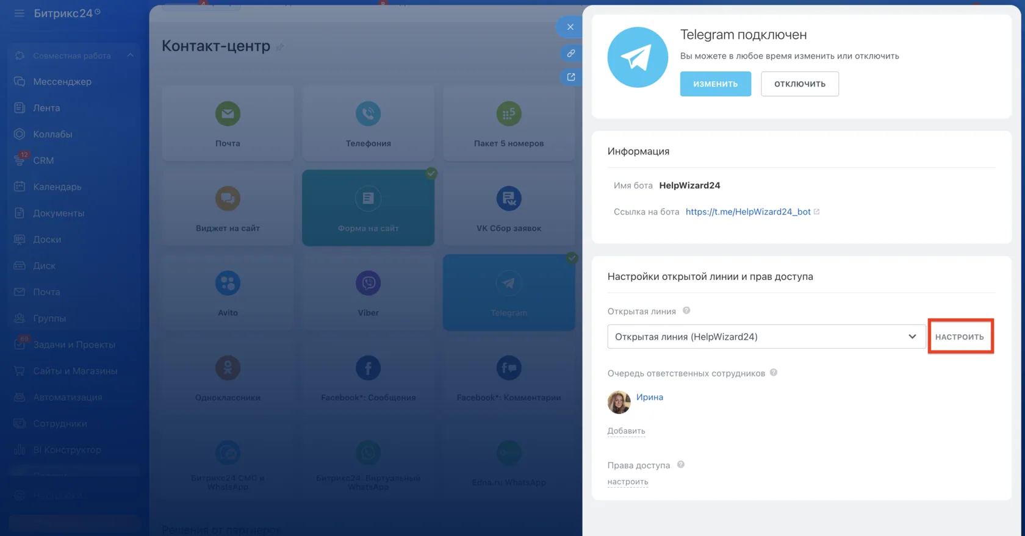Open the https://t.me/HelpWizard24_bot link
Viewport: 1025px width, 536px height.
748,212
